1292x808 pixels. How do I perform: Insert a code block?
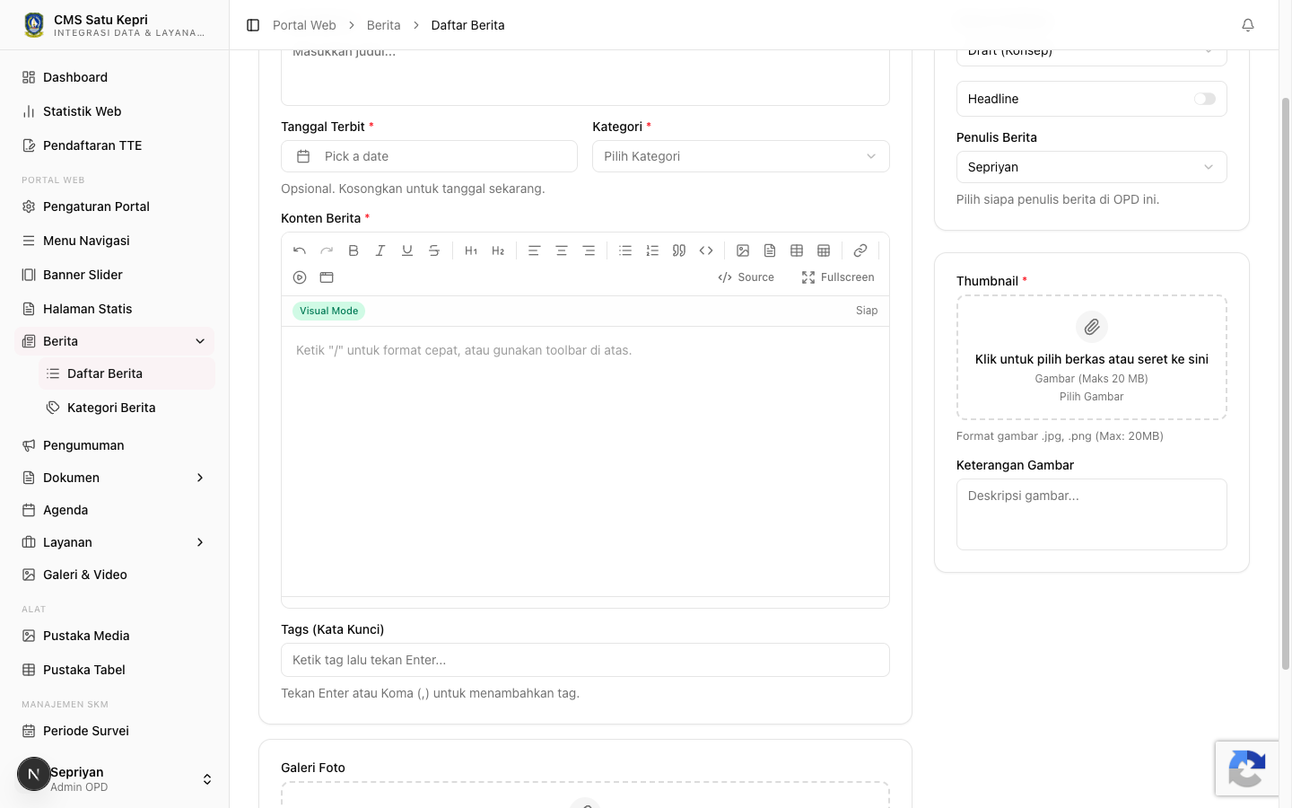[x=706, y=250]
